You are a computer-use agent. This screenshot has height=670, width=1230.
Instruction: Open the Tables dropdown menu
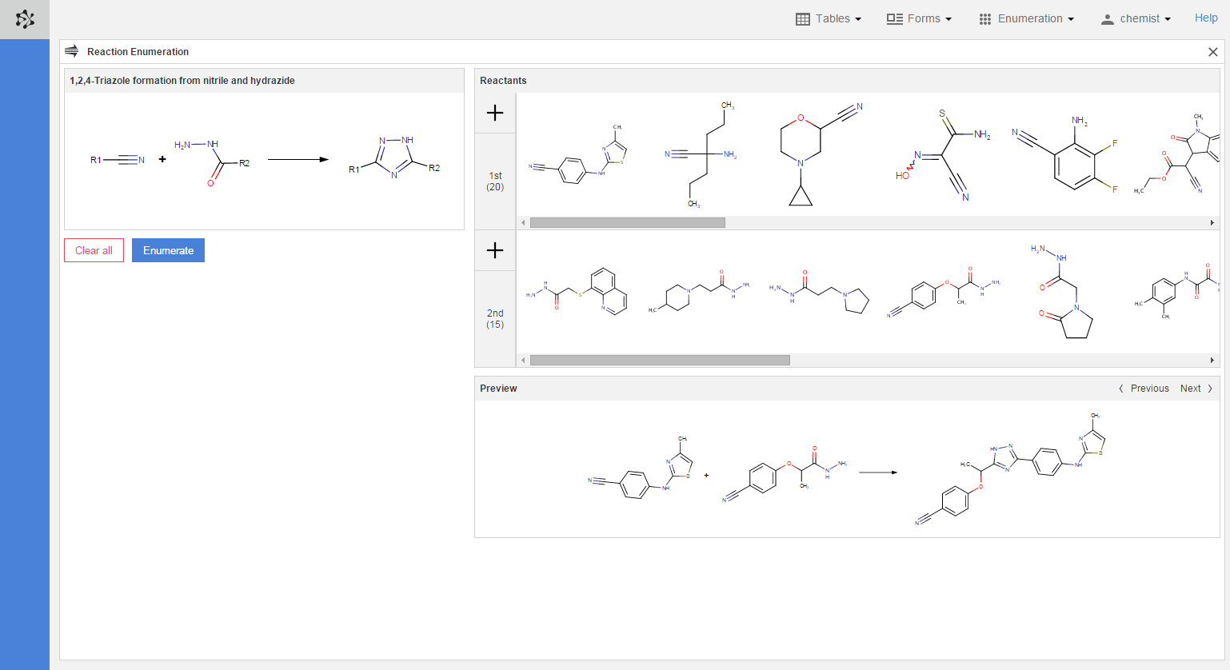(829, 18)
